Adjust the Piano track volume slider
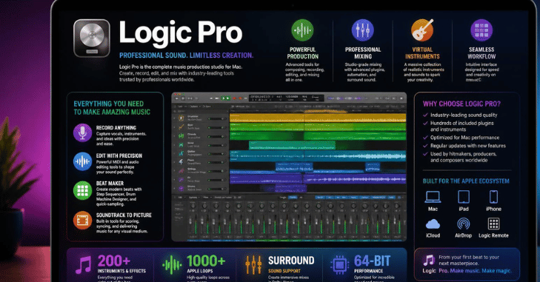Viewport: 540px width, 282px height. (216, 163)
